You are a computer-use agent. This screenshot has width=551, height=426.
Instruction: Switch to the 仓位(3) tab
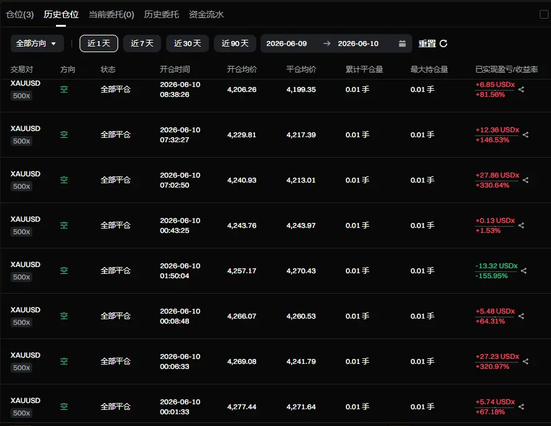coord(20,14)
